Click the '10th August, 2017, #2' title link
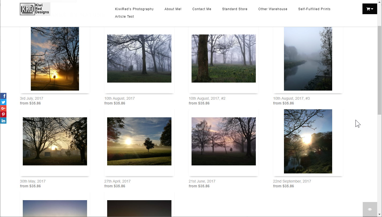This screenshot has width=382, height=217. [207, 98]
